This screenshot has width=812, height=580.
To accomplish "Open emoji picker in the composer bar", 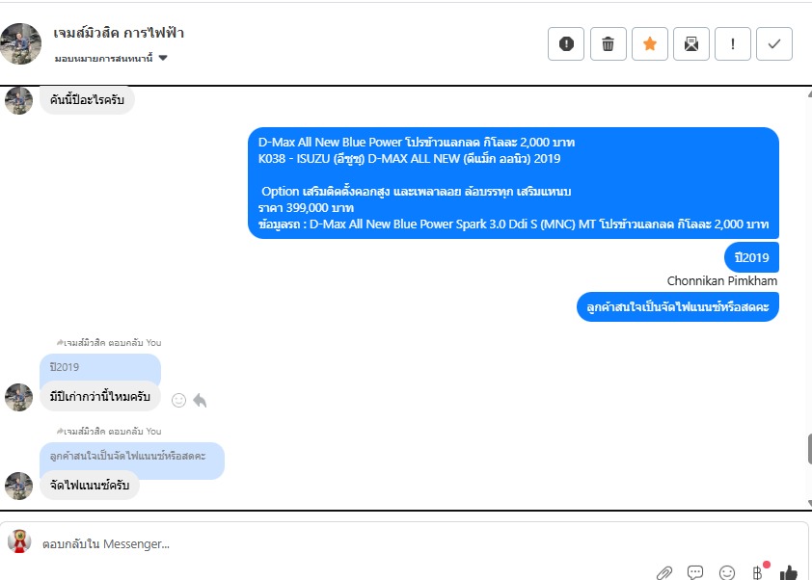I will tap(727, 572).
